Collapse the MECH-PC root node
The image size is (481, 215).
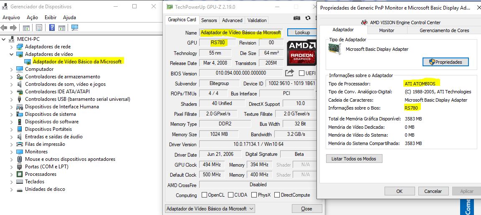pyautogui.click(x=4, y=39)
